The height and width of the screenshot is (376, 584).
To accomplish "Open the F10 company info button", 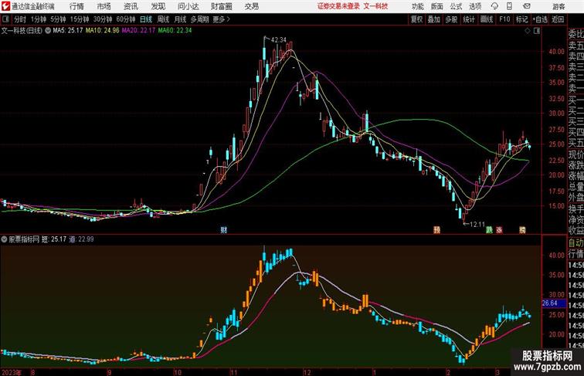I will click(x=504, y=19).
